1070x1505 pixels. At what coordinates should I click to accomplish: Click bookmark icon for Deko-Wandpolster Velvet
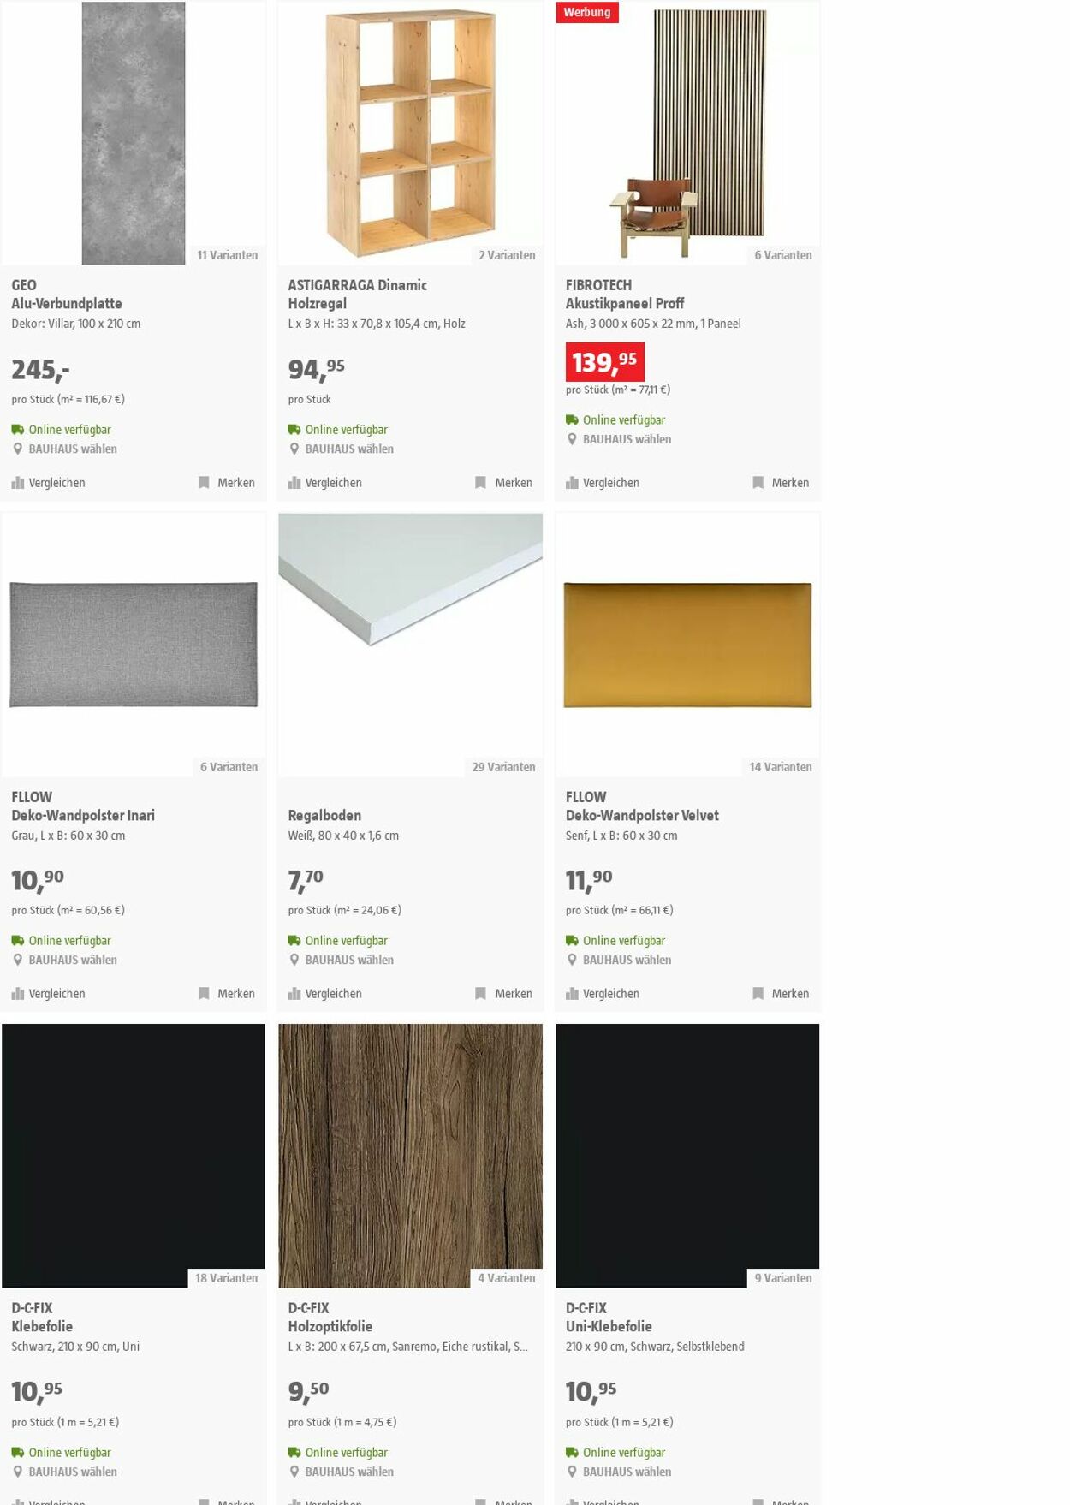tap(758, 994)
